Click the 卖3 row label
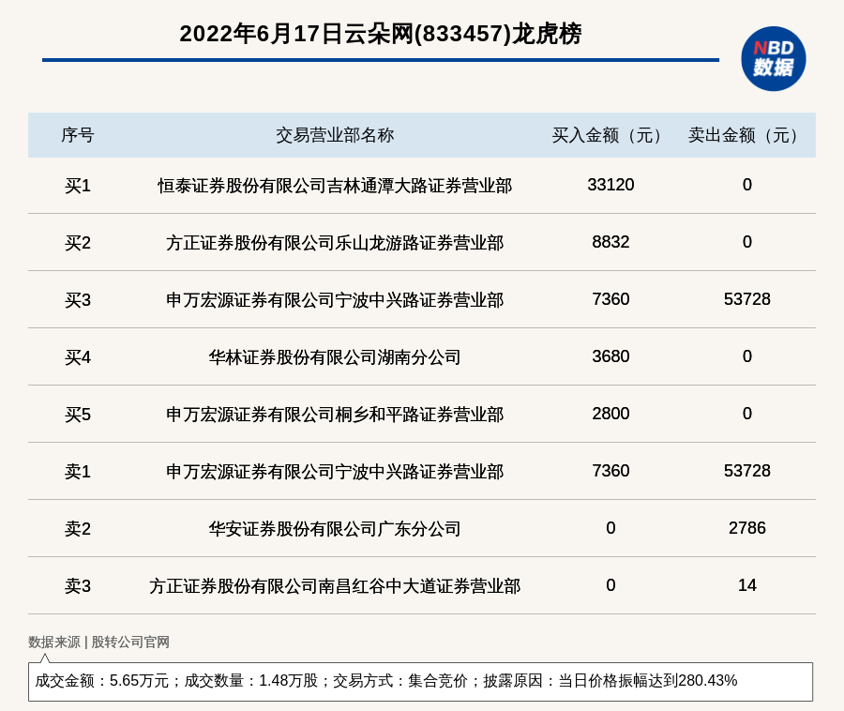This screenshot has height=711, width=844. [78, 586]
